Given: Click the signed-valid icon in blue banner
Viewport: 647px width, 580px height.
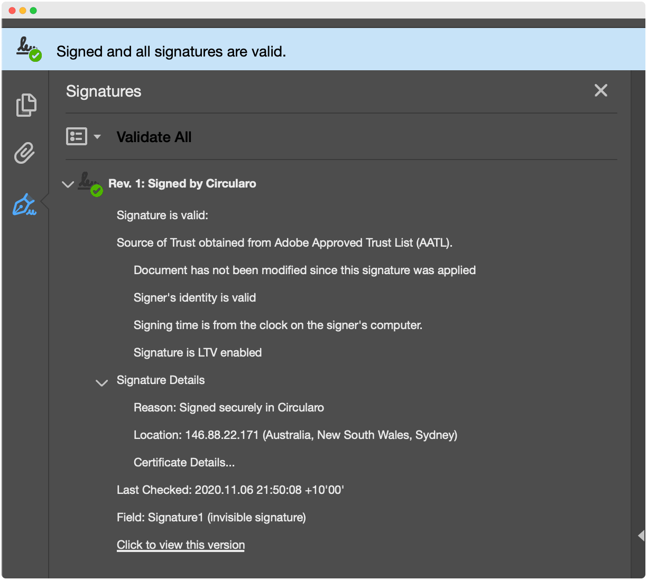Looking at the screenshot, I should tap(28, 49).
